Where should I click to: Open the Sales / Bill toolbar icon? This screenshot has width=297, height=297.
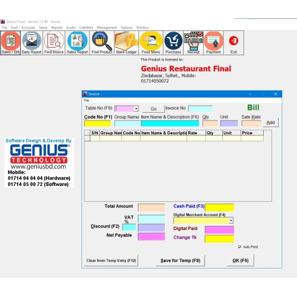point(11,43)
